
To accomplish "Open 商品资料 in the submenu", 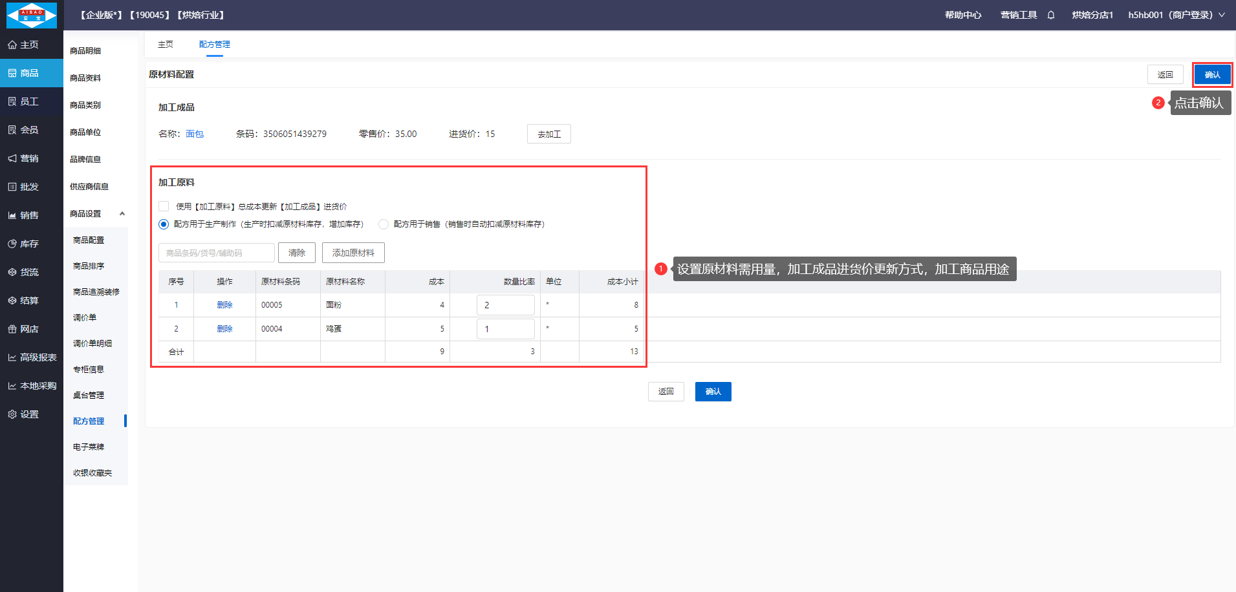I will tap(85, 78).
